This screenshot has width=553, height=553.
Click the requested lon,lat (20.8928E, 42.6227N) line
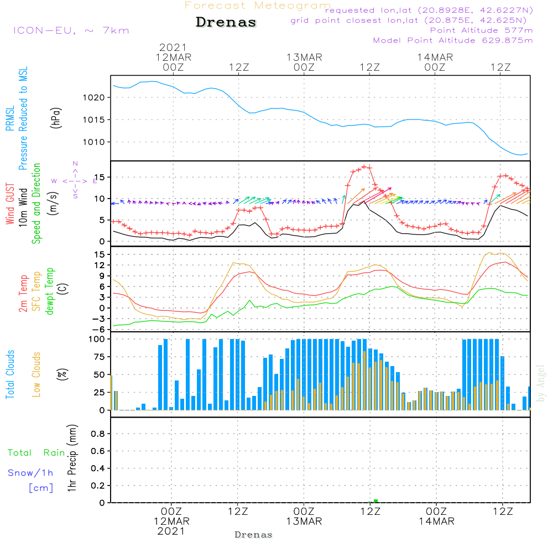click(429, 10)
